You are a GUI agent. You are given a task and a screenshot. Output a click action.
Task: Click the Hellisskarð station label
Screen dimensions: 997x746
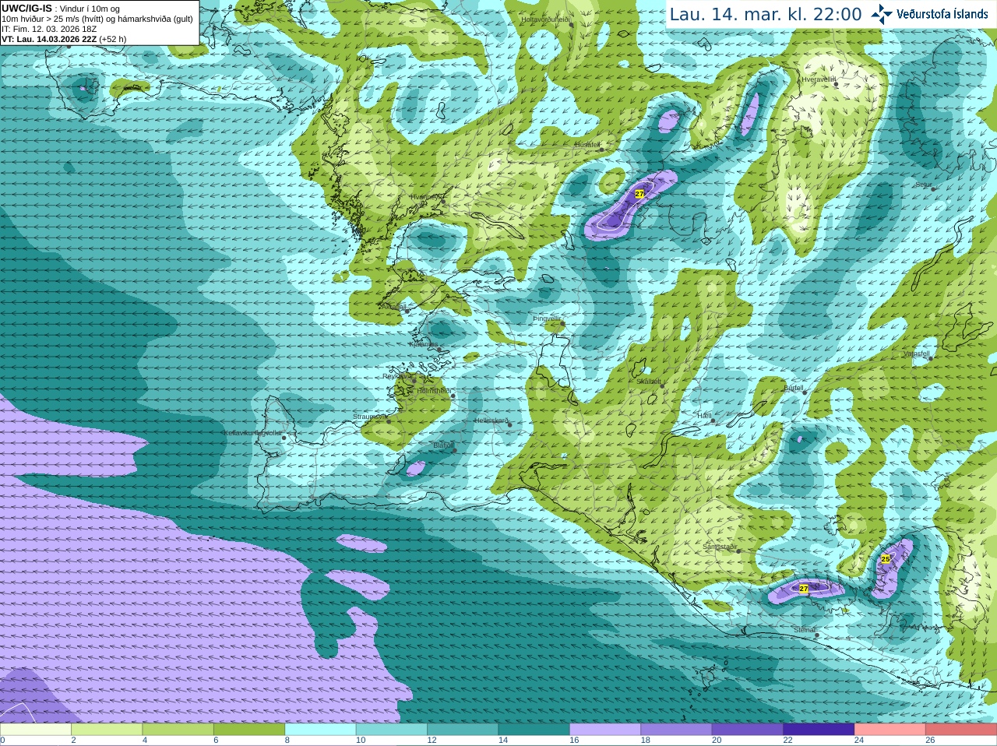(x=491, y=421)
